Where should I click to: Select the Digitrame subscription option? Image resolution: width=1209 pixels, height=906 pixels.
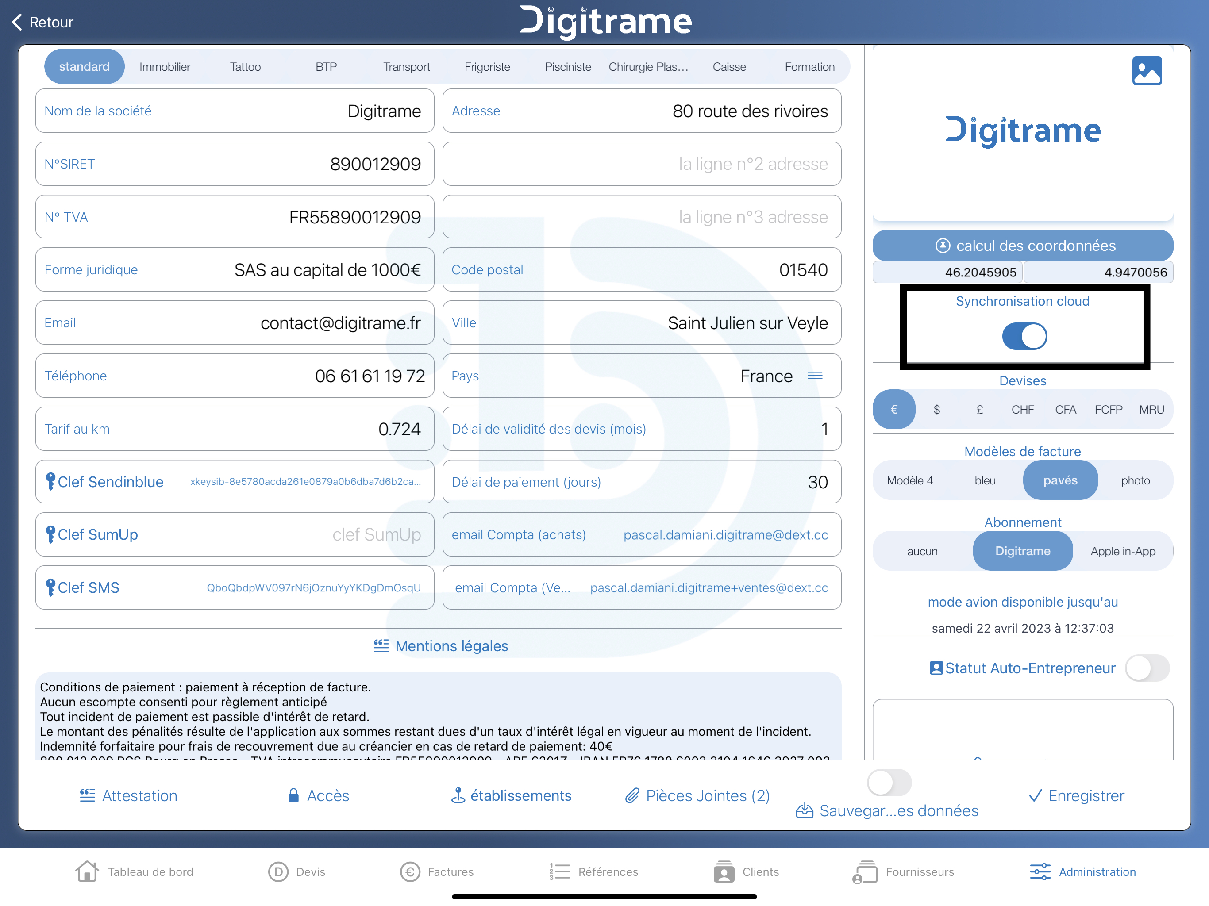pyautogui.click(x=1023, y=551)
